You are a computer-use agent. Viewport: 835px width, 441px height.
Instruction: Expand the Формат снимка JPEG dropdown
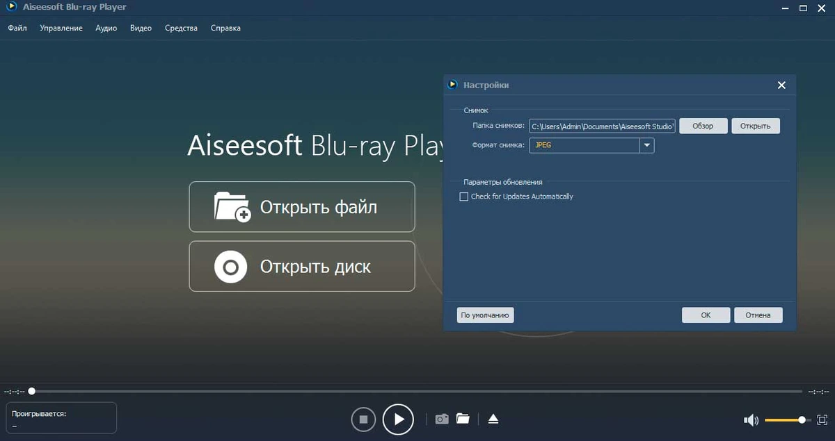tap(647, 145)
